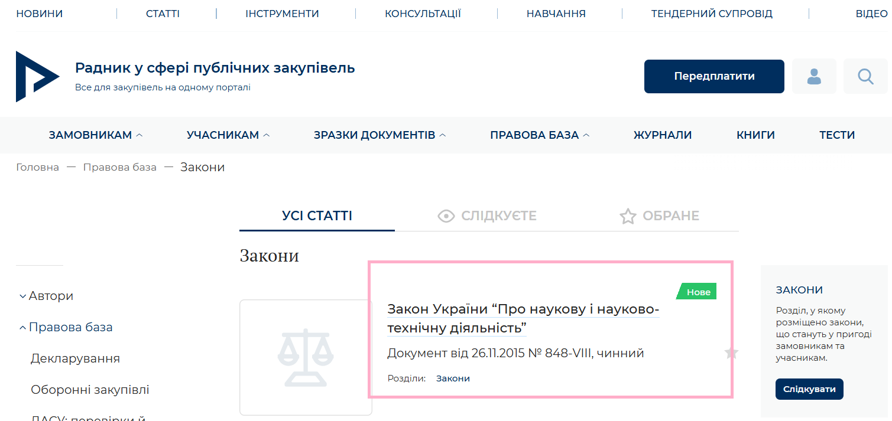Click the Передплатити button
The image size is (892, 421).
click(x=714, y=76)
